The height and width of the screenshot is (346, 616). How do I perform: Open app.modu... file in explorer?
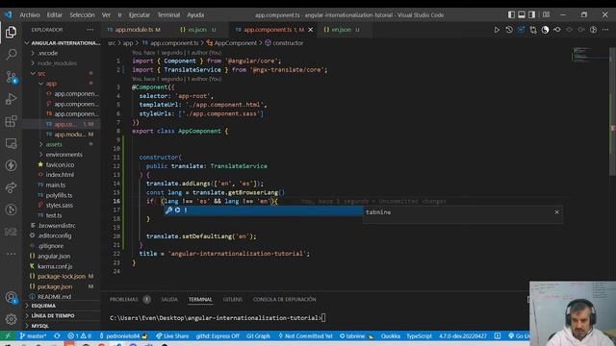click(62, 135)
